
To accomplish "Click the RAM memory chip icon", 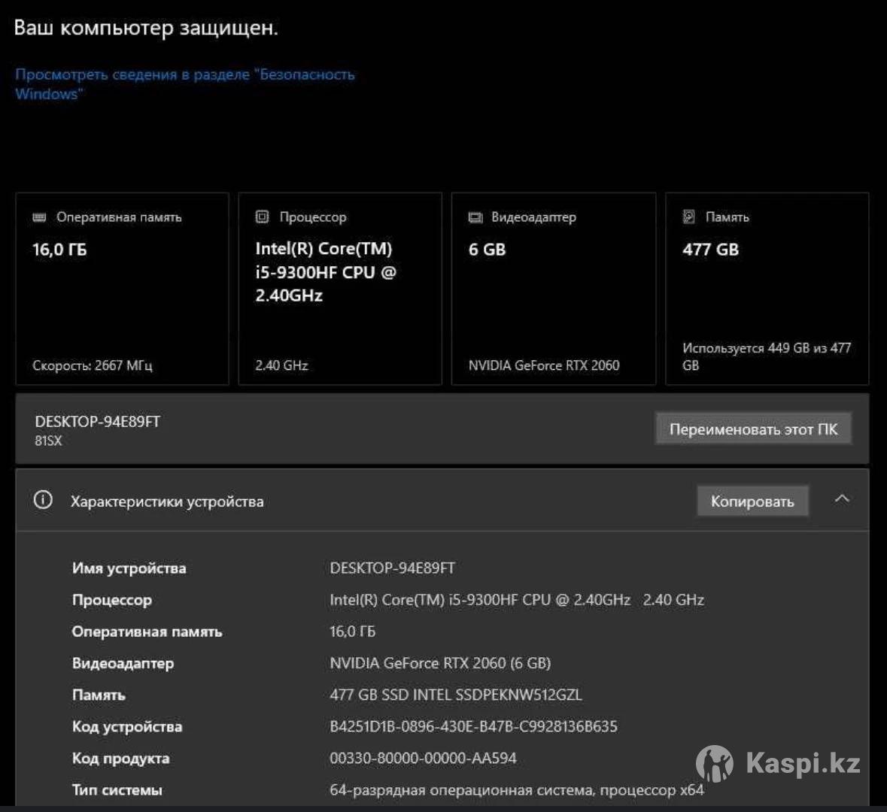I will point(39,217).
